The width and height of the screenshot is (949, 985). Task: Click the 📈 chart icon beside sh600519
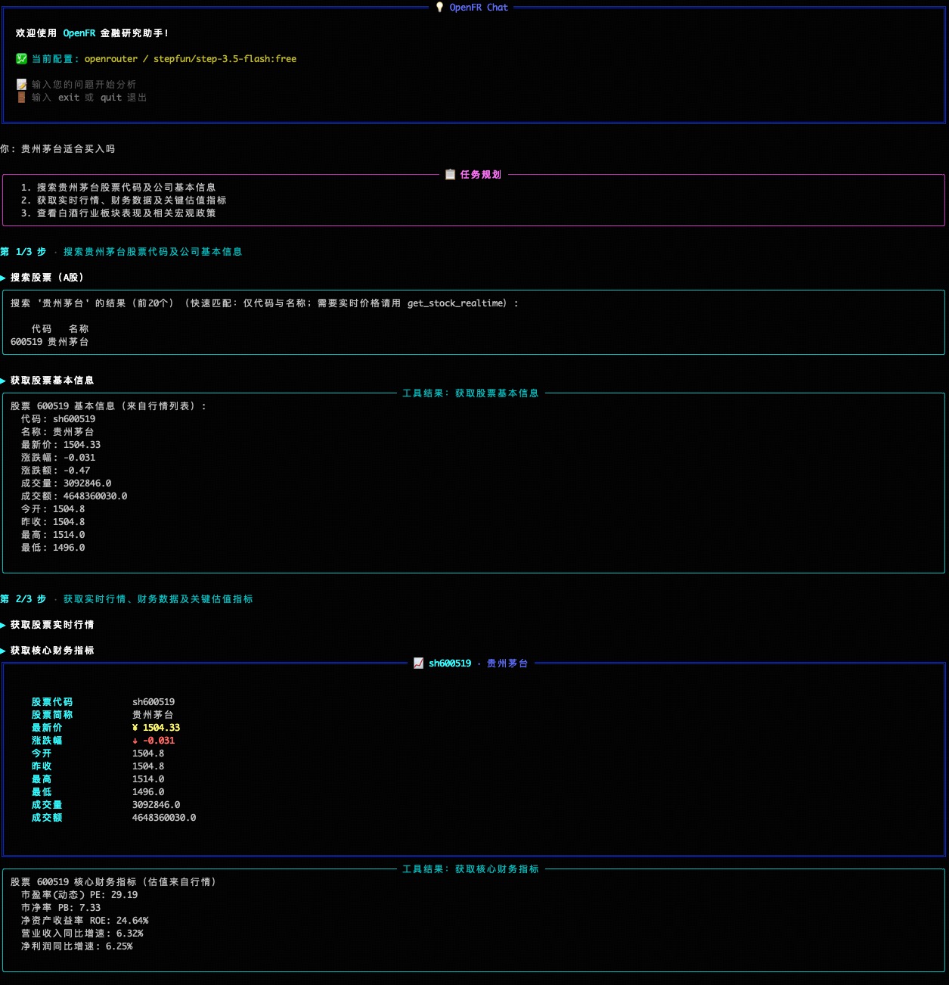coord(418,663)
